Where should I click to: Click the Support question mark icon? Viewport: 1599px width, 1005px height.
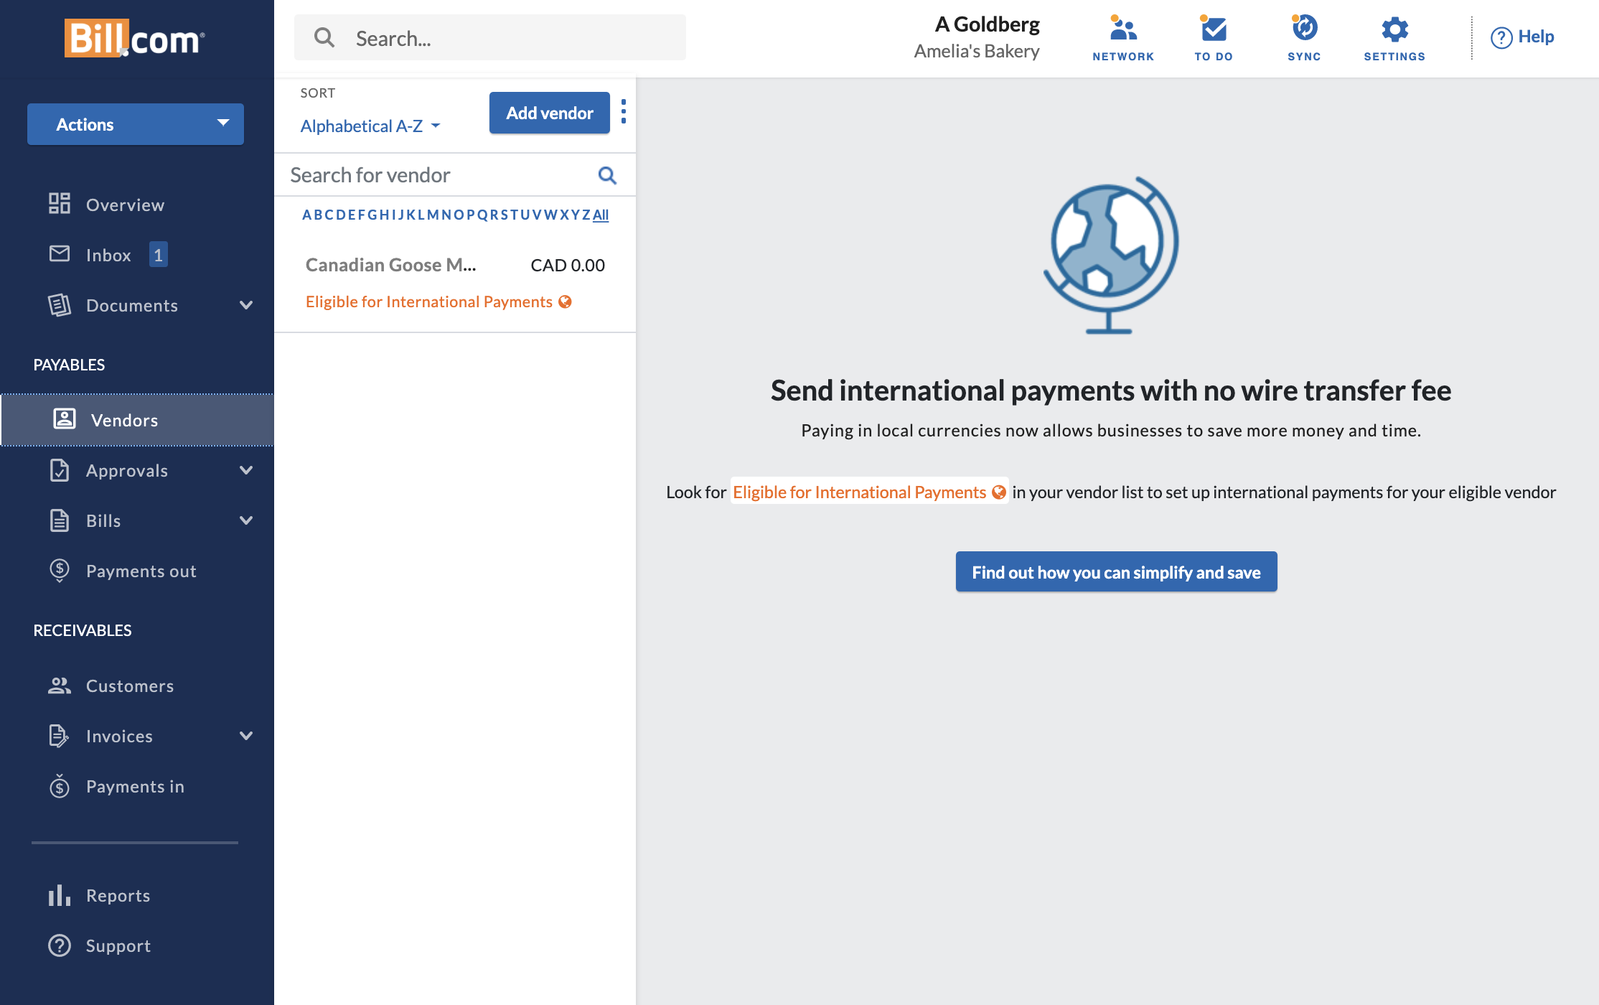60,945
